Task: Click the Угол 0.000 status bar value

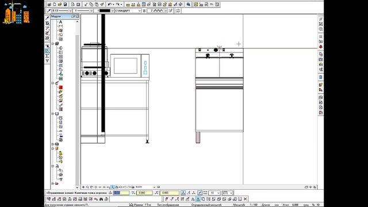Action: pyautogui.click(x=290, y=205)
